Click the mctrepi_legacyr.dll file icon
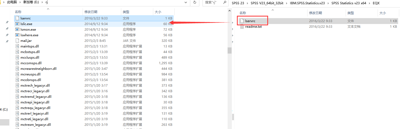 pos(17,102)
